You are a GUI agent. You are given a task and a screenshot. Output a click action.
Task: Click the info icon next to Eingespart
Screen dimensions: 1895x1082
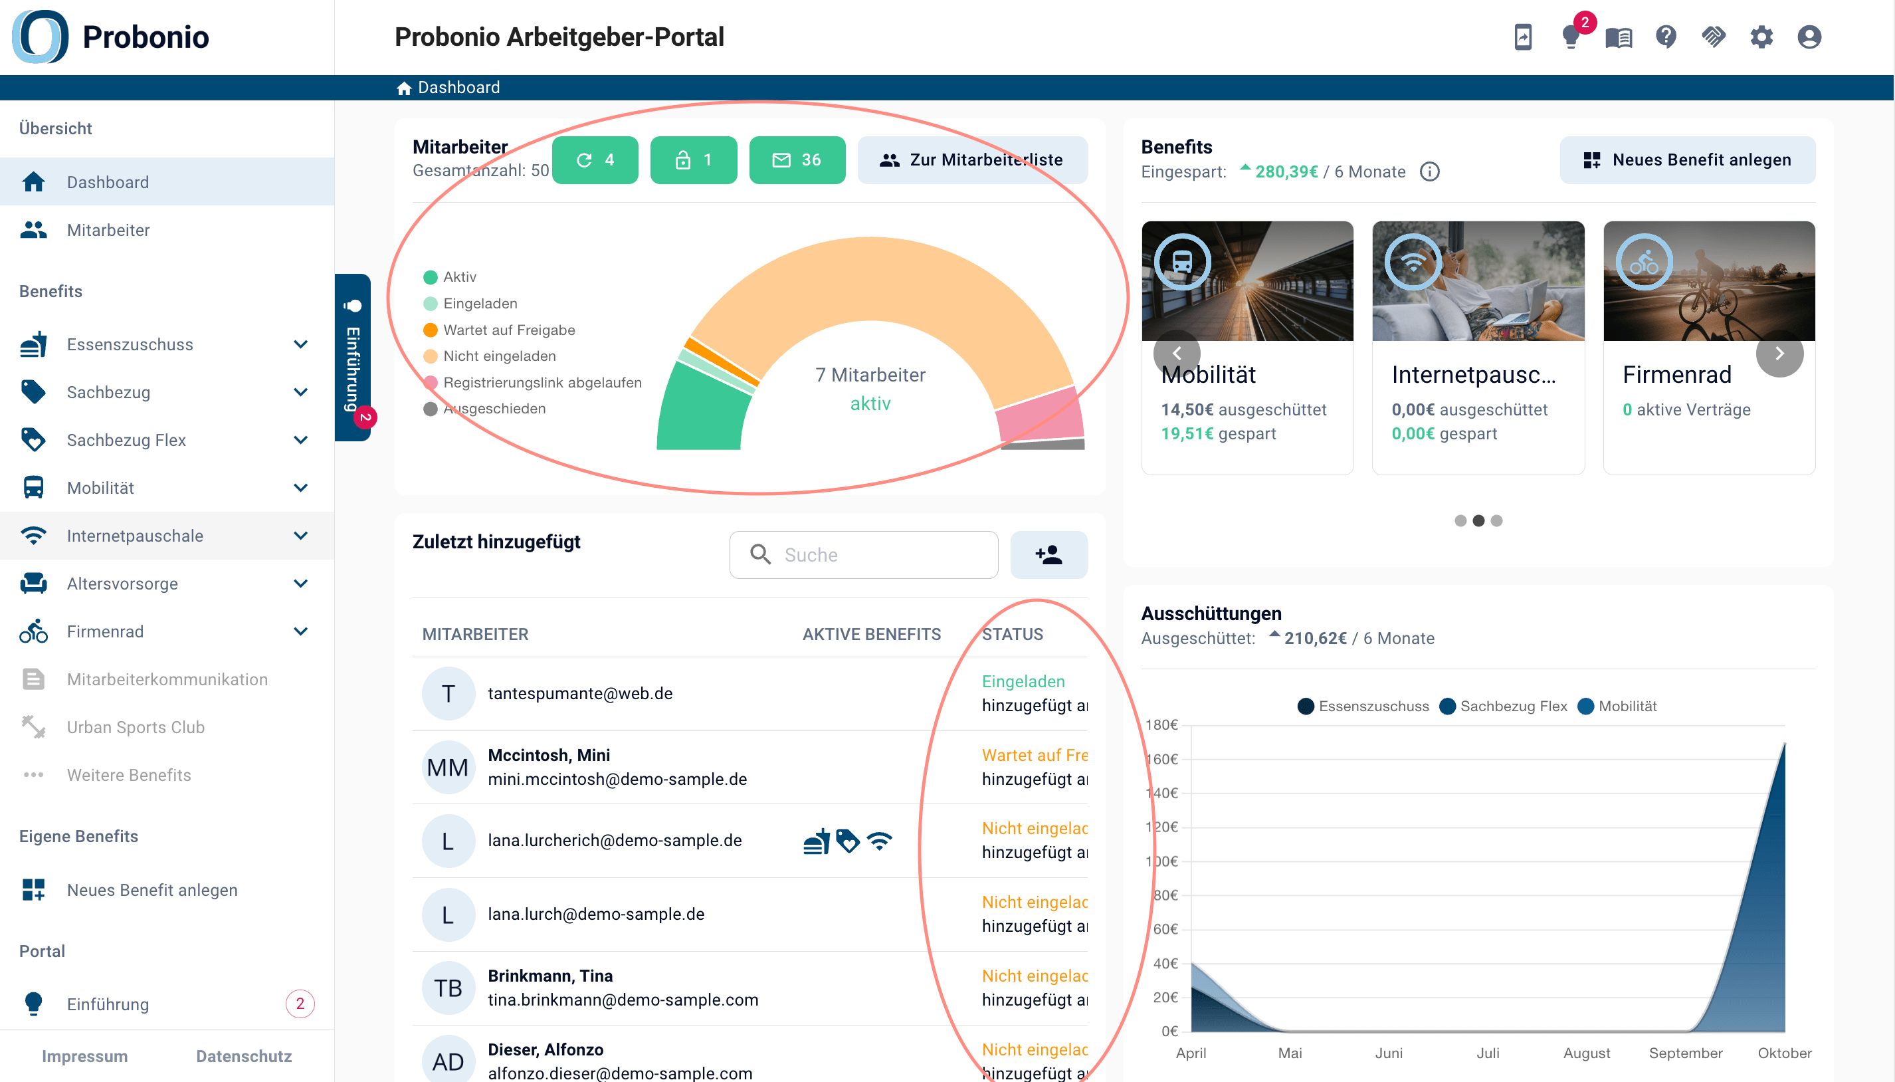[x=1429, y=171]
